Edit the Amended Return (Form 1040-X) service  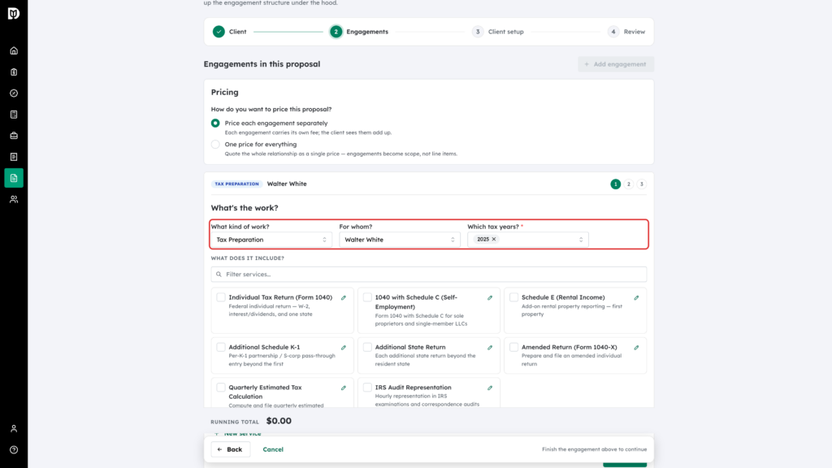[637, 348]
